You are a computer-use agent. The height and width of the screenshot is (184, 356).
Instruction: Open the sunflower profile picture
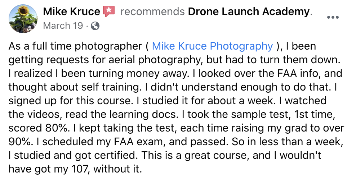[x=23, y=19]
